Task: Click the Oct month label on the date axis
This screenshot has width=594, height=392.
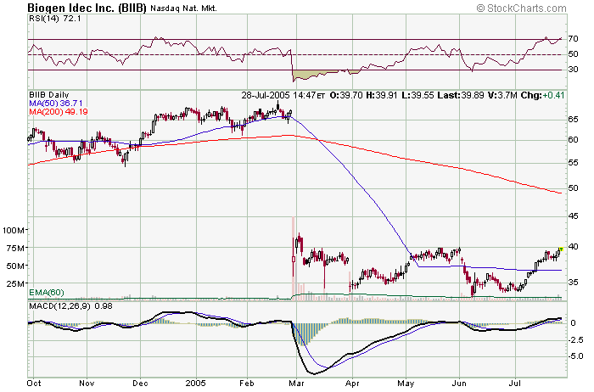Action: click(x=34, y=384)
